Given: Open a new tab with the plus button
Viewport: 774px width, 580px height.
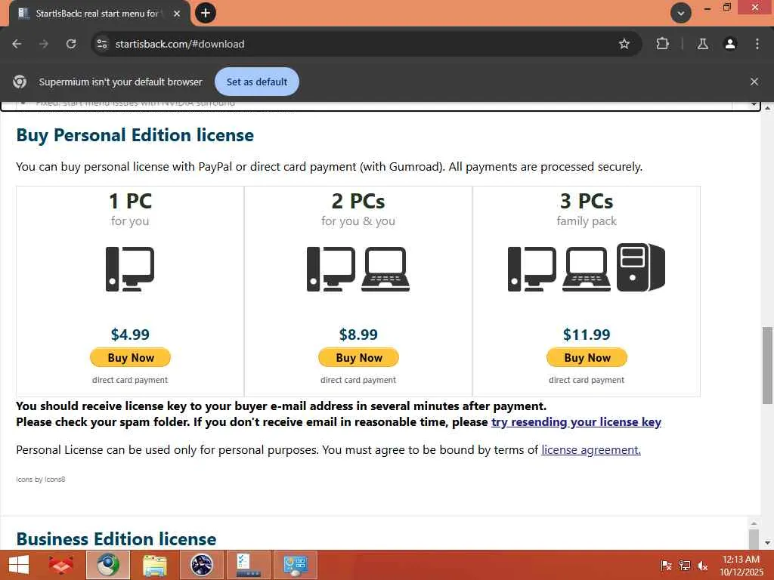Looking at the screenshot, I should (206, 13).
